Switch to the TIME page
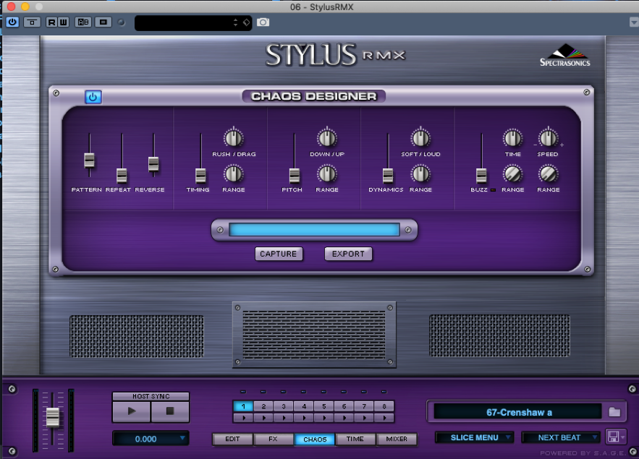 (x=355, y=439)
